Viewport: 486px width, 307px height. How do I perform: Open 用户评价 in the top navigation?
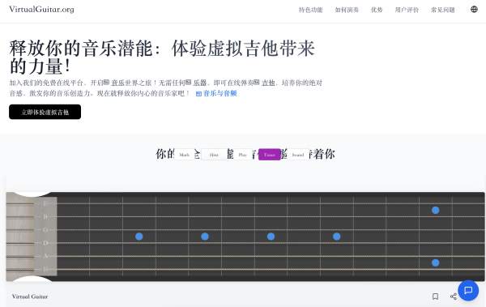point(407,10)
